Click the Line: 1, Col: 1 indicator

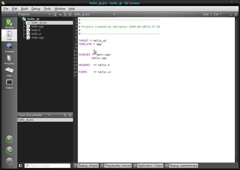coord(212,14)
